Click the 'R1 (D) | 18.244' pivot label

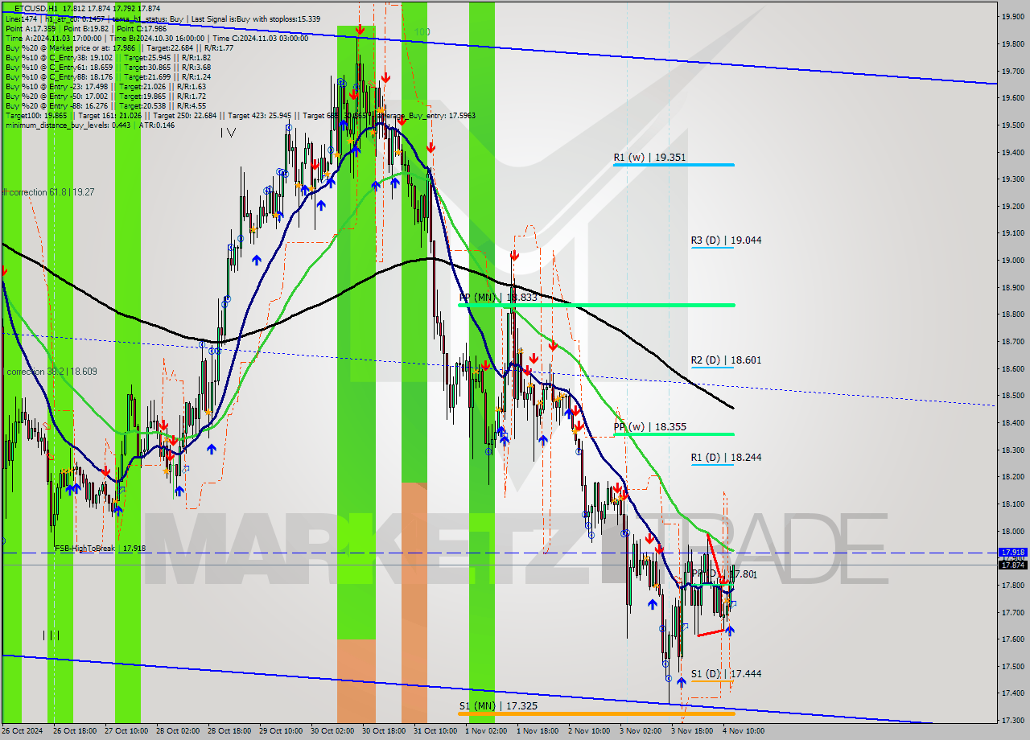tap(726, 457)
